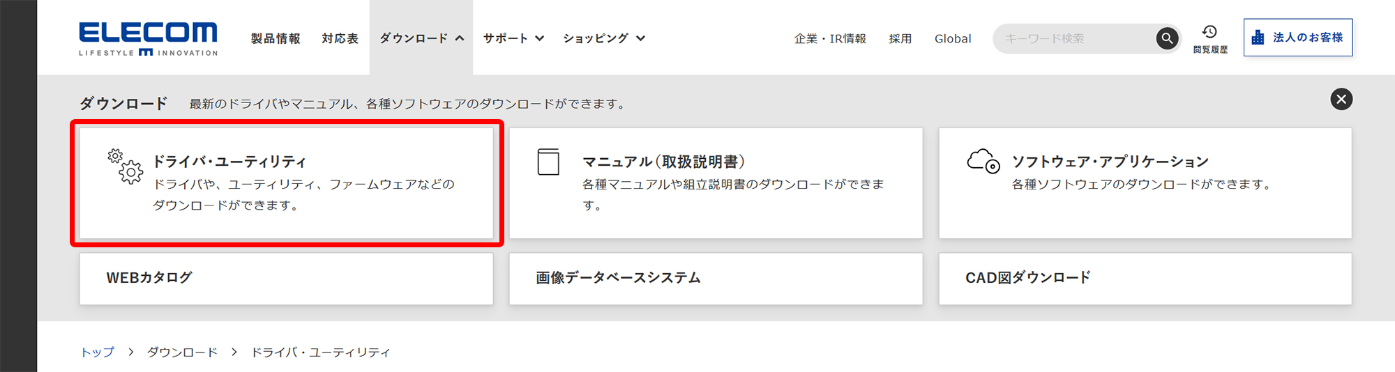Click the 採用 link

click(x=900, y=38)
